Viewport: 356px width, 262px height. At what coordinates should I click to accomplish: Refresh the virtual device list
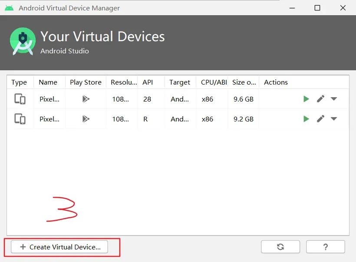tap(280, 247)
